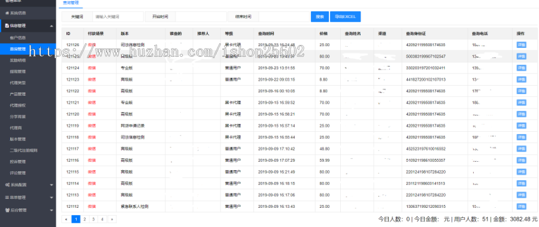Click the 导出EXCEL button
This screenshot has height=227, width=539.
345,17
